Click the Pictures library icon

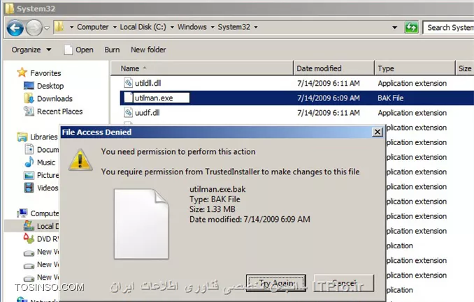[x=29, y=175]
